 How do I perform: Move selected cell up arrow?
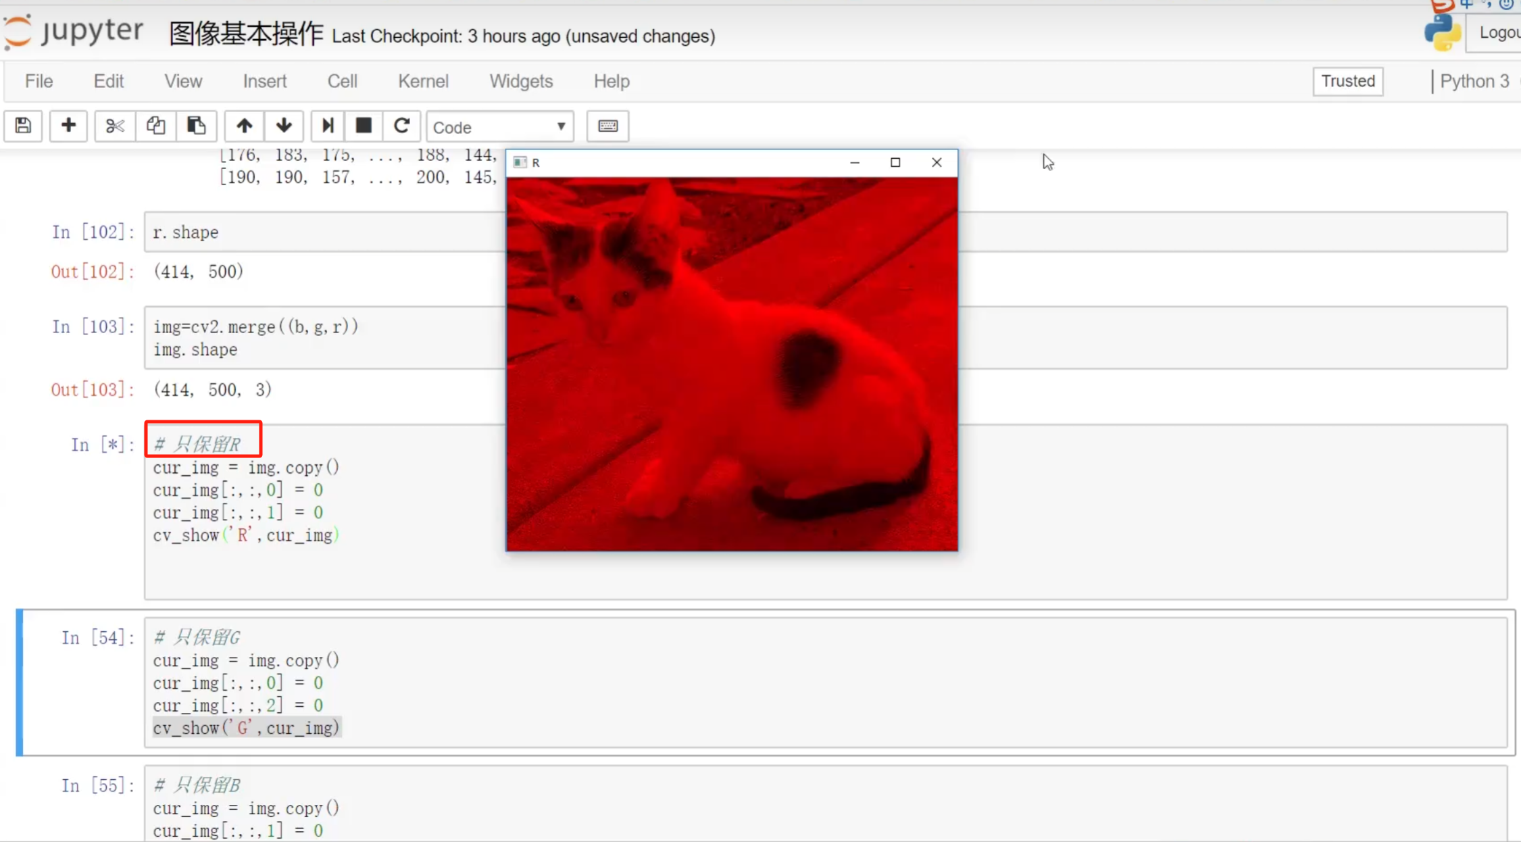coord(244,126)
